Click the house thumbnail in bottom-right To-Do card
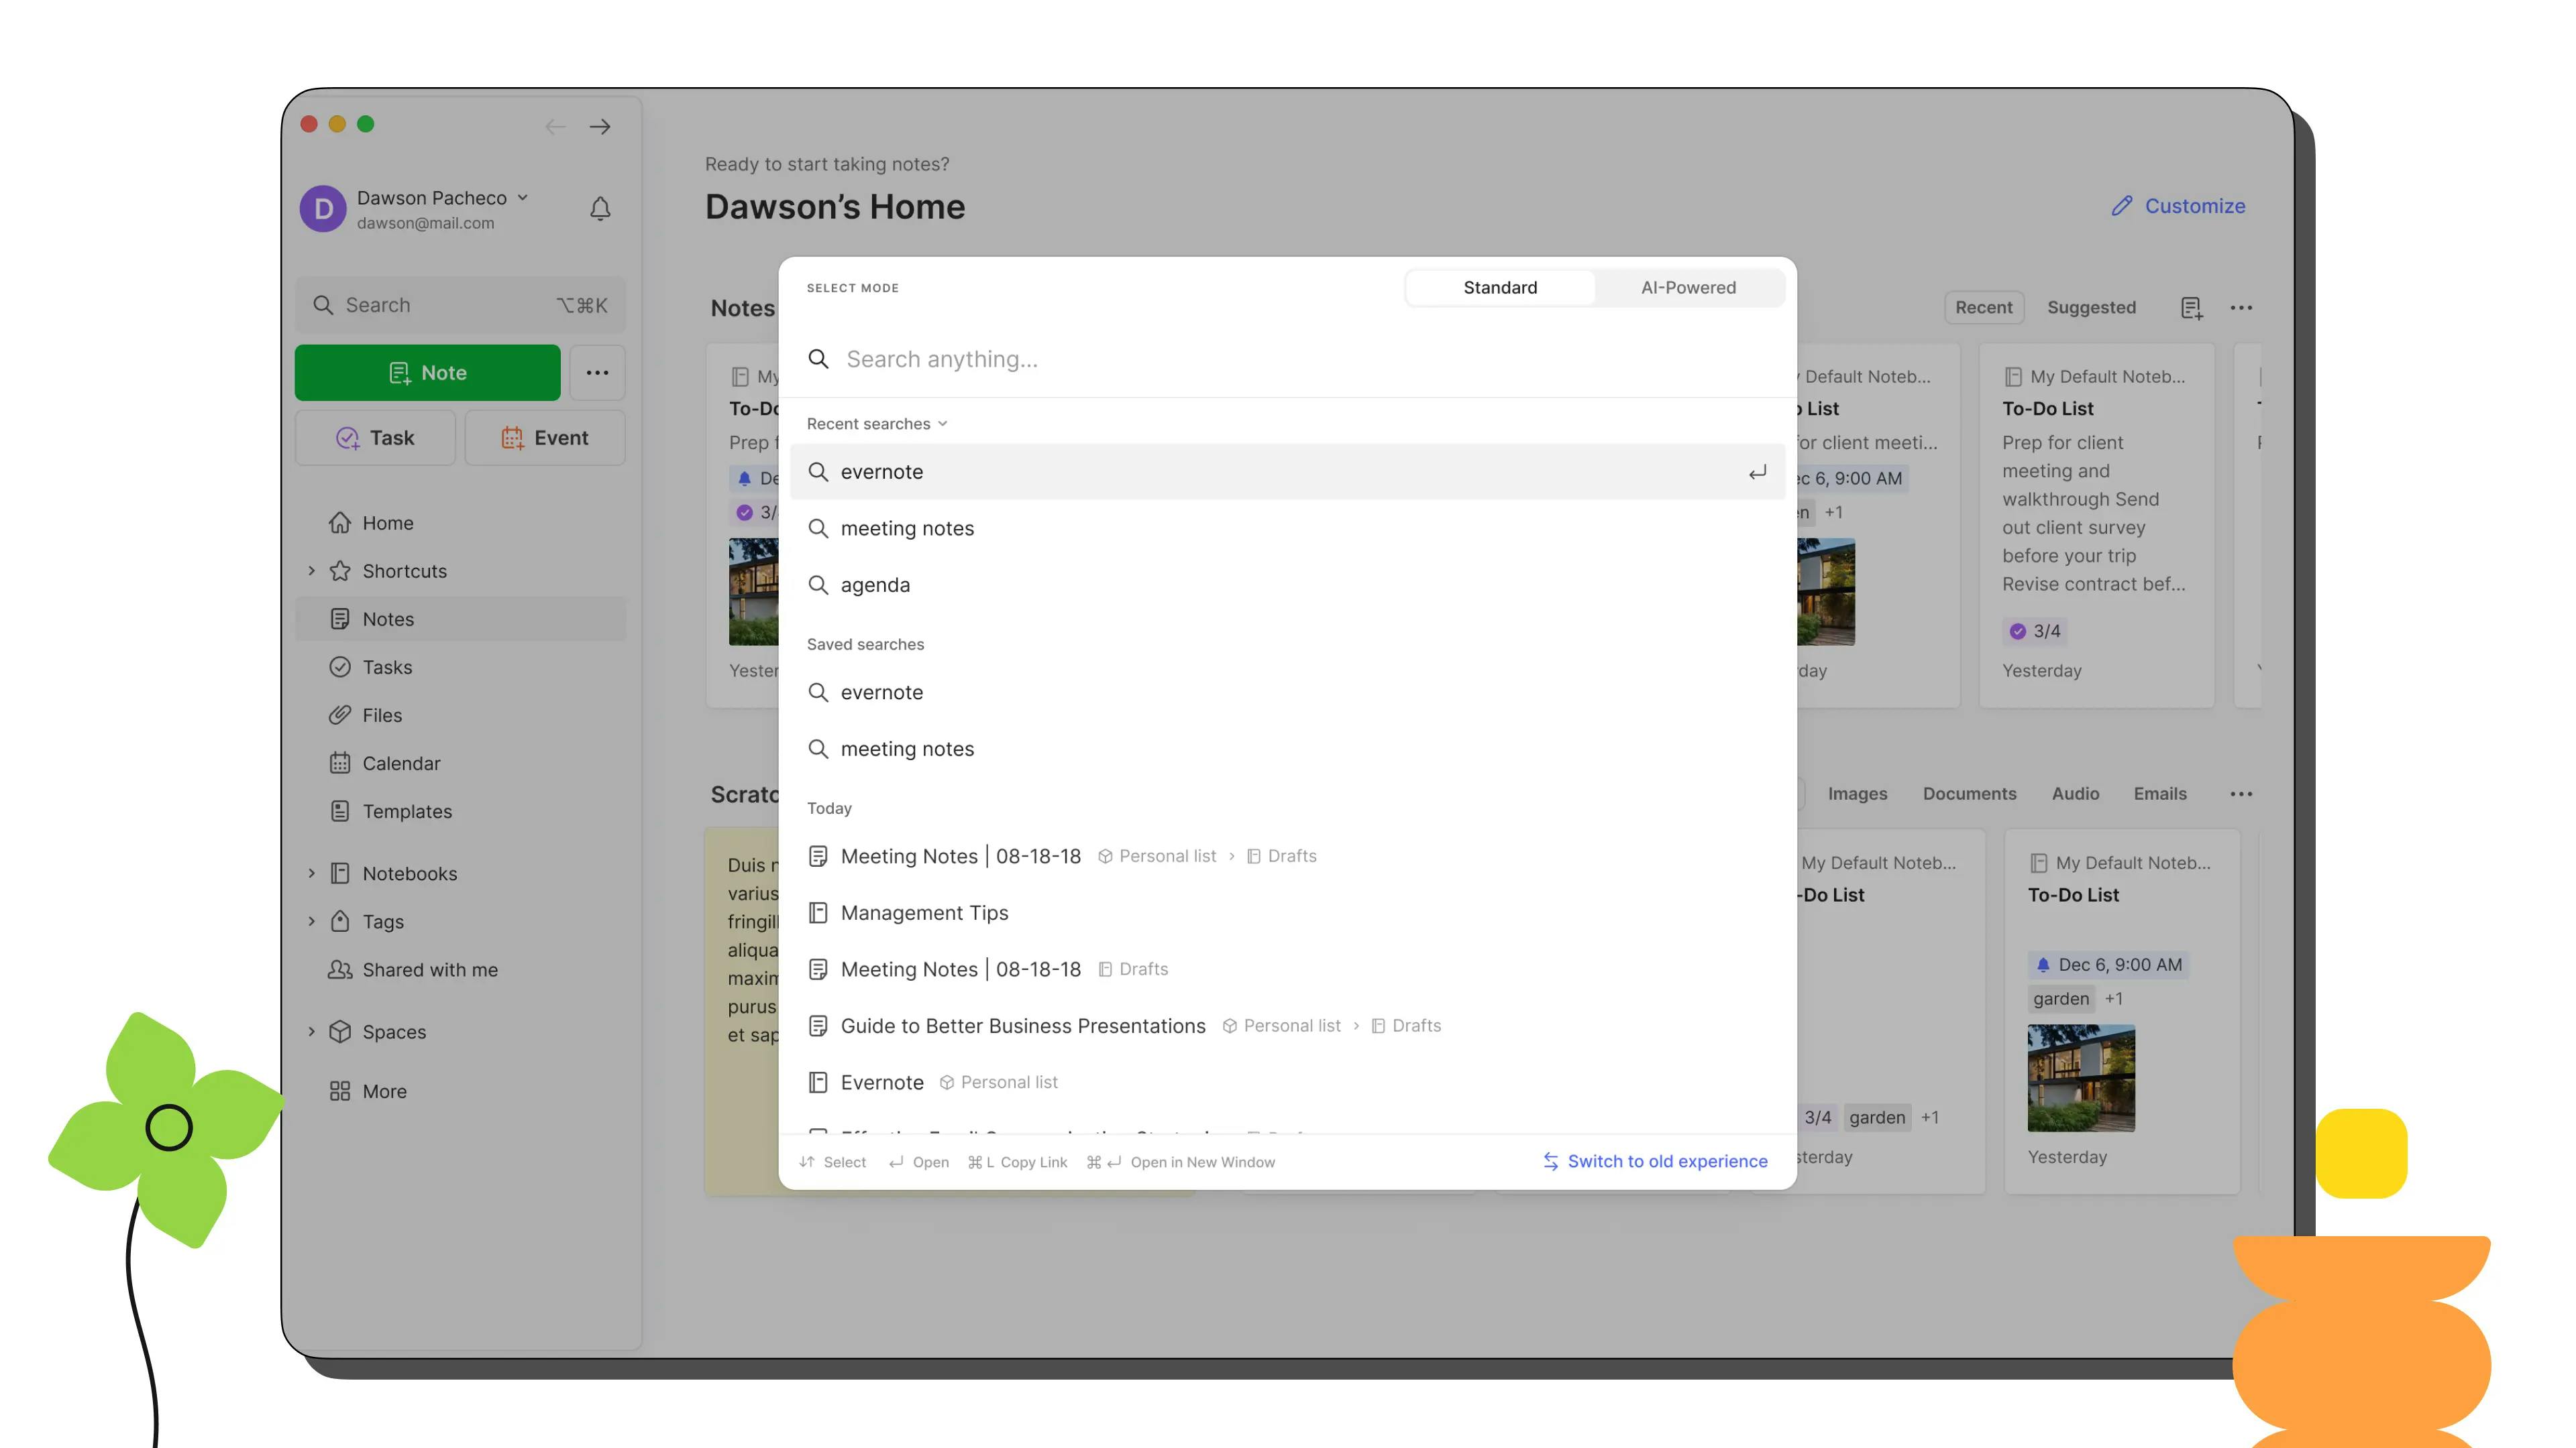Screen dimensions: 2576x1448 2081,1077
